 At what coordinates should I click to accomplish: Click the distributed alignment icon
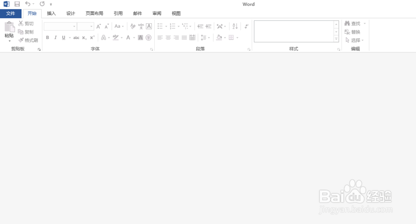click(192, 38)
